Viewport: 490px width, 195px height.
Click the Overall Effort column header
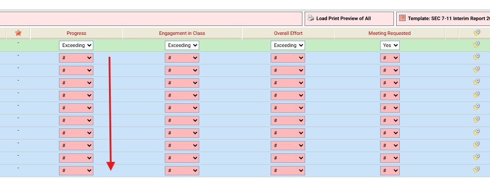click(x=288, y=33)
